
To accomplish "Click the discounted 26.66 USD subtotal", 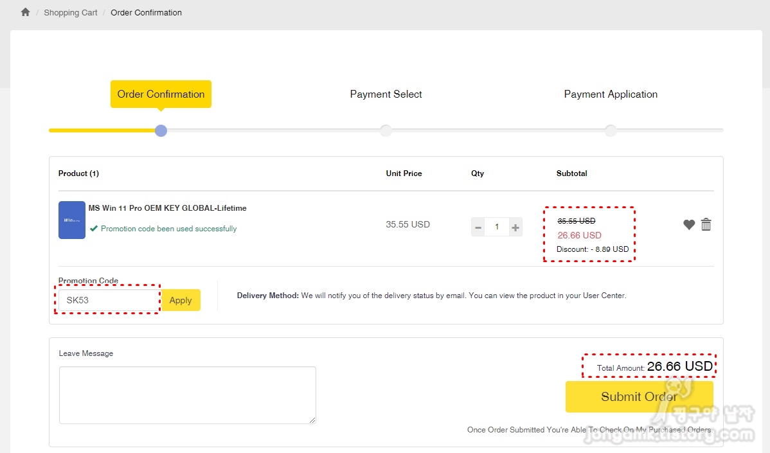I will (580, 235).
